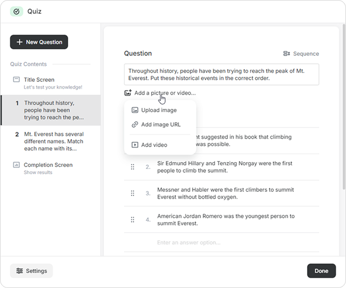Click the sliders icon on the Settings button

click(x=20, y=271)
